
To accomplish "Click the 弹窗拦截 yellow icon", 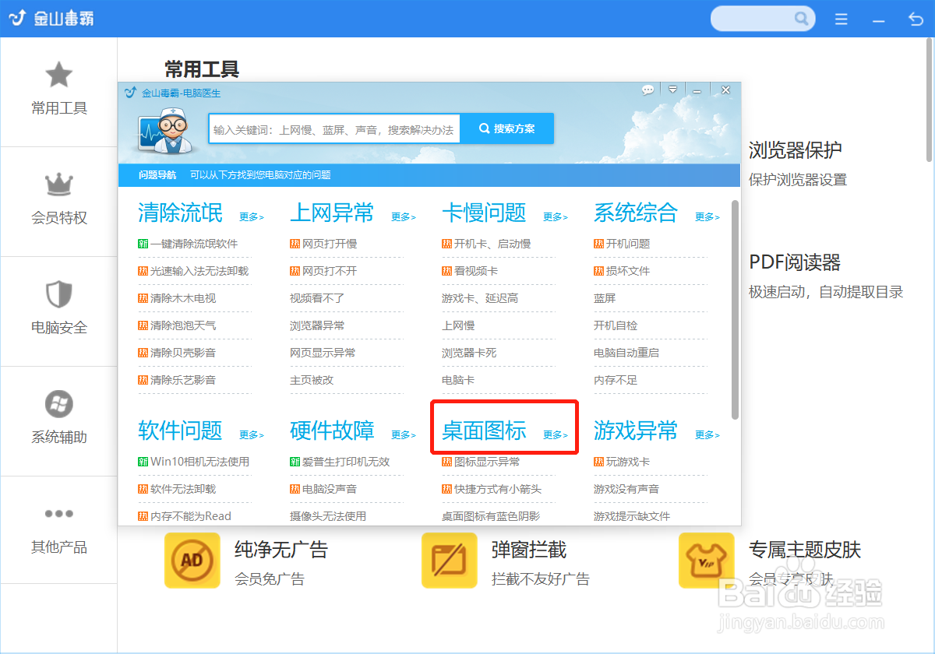I will coord(450,561).
